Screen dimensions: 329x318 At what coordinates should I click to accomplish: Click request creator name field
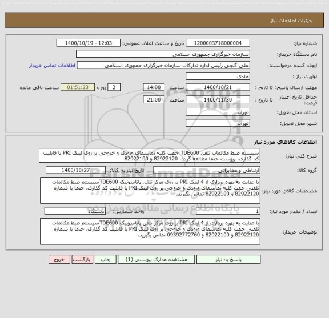point(163,65)
